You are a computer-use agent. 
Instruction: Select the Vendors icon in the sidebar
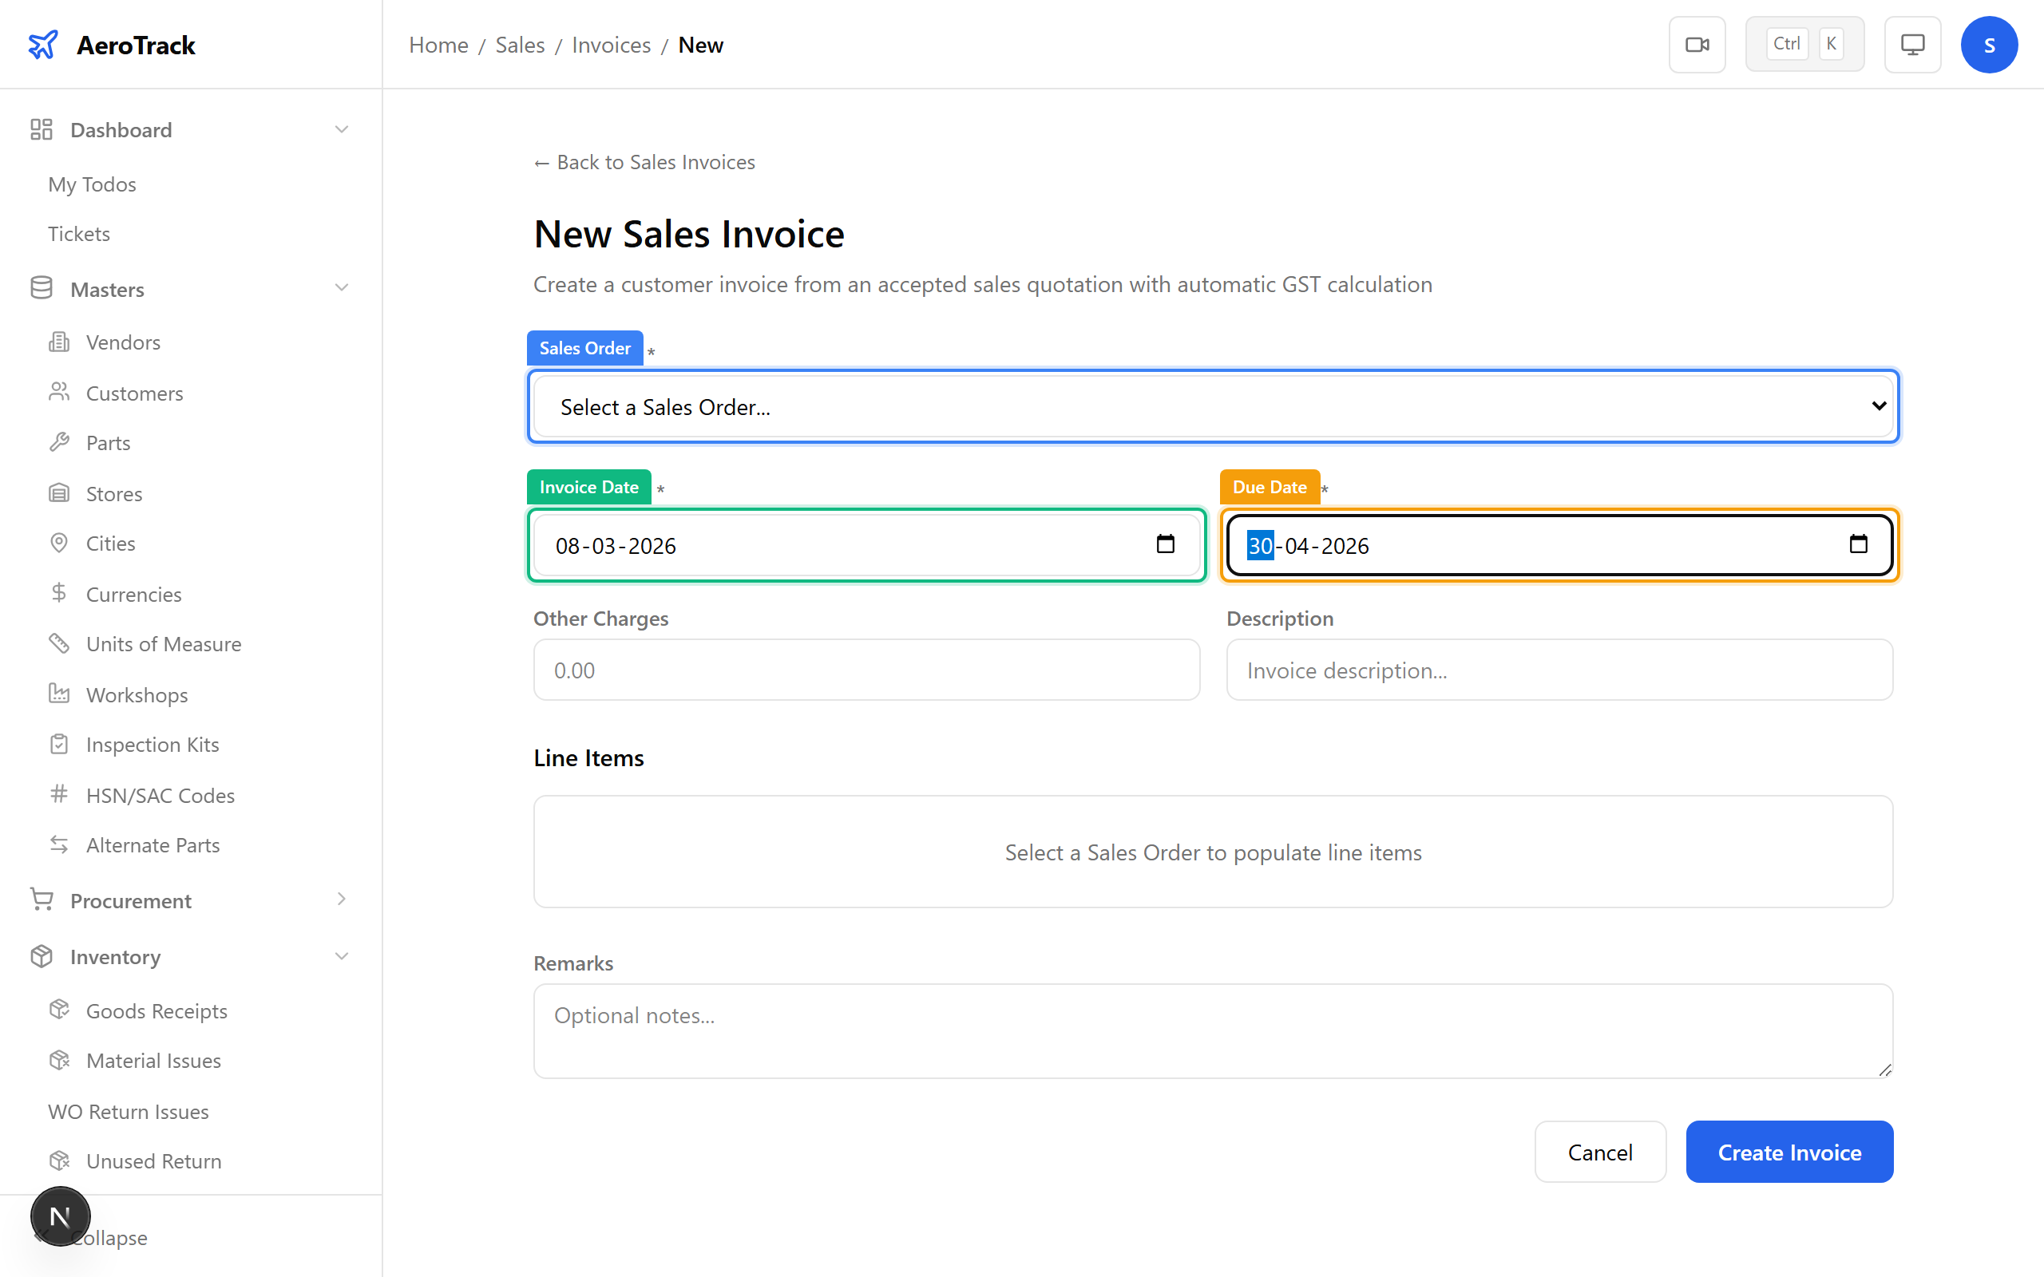coord(58,342)
